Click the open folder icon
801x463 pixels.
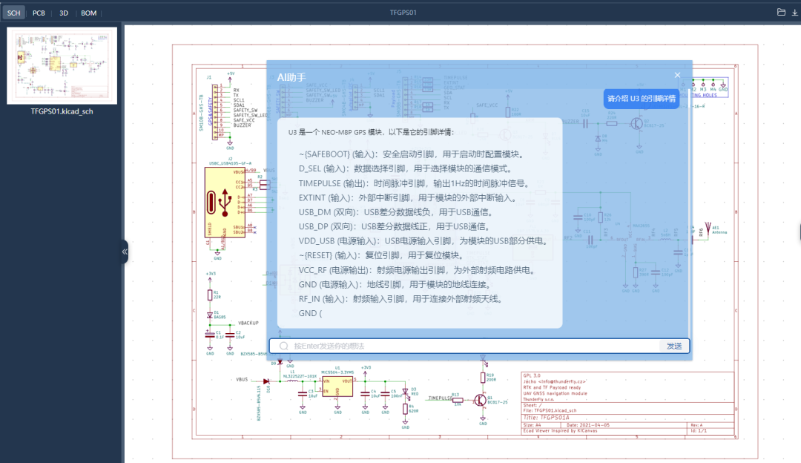[x=781, y=13]
